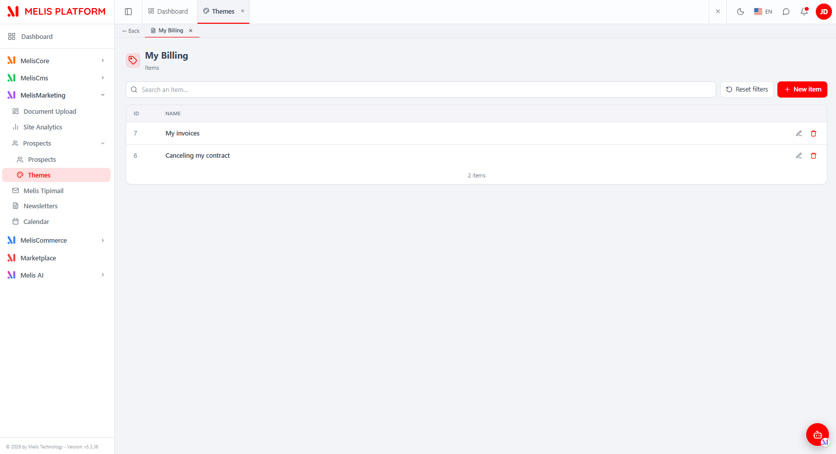Click the Marketplace logo icon
The height and width of the screenshot is (454, 836).
tap(12, 258)
